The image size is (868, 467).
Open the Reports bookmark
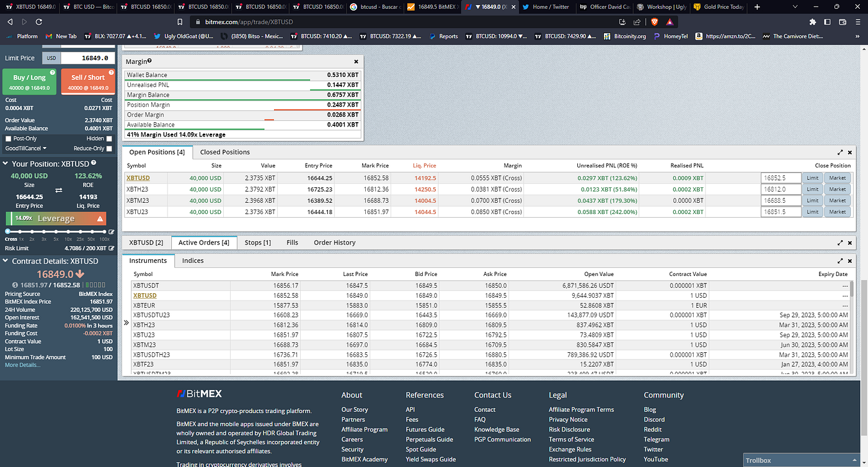click(x=443, y=36)
